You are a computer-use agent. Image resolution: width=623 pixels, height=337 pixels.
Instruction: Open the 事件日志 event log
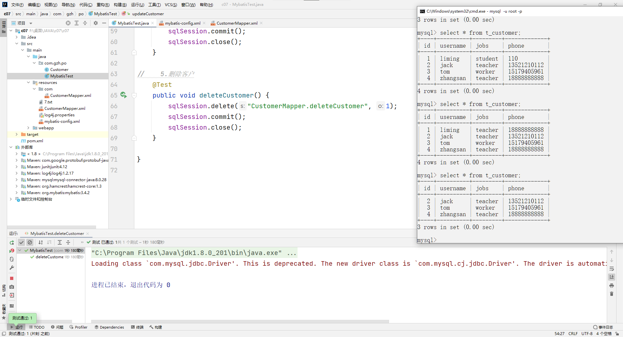[x=603, y=327]
